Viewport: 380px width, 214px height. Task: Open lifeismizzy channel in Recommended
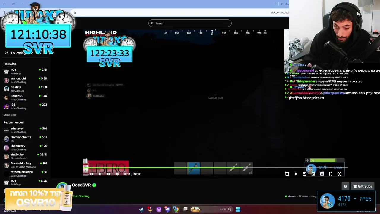[25, 147]
